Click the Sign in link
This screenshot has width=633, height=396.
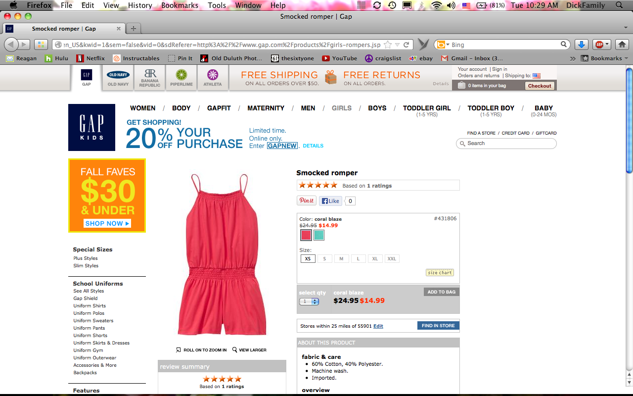pyautogui.click(x=499, y=69)
